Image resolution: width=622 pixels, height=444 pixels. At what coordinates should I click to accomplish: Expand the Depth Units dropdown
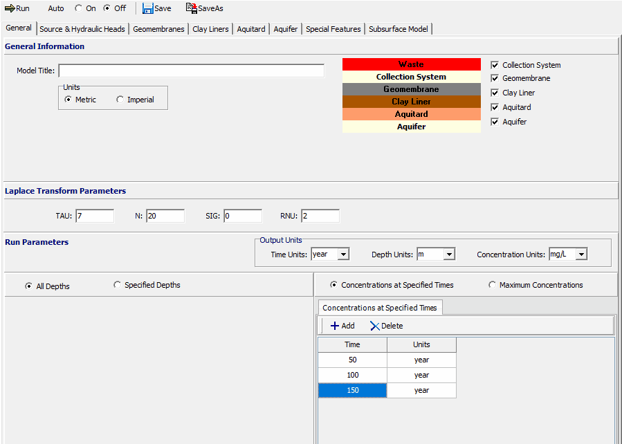(x=449, y=255)
